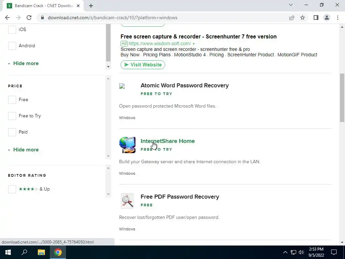Click platform panel scroll down arrow
The image size is (345, 259).
pyautogui.click(x=108, y=66)
